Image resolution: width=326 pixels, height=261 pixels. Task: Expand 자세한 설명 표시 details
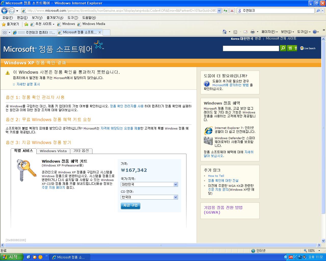[26, 84]
